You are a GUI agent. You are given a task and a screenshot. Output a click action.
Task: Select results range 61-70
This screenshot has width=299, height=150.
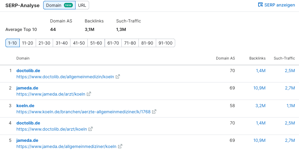[113, 43]
